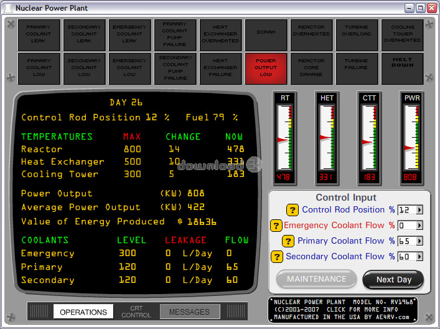This screenshot has width=440, height=329.
Task: Click the 'Value of Energy Produced' amount 18636
Action: (202, 222)
